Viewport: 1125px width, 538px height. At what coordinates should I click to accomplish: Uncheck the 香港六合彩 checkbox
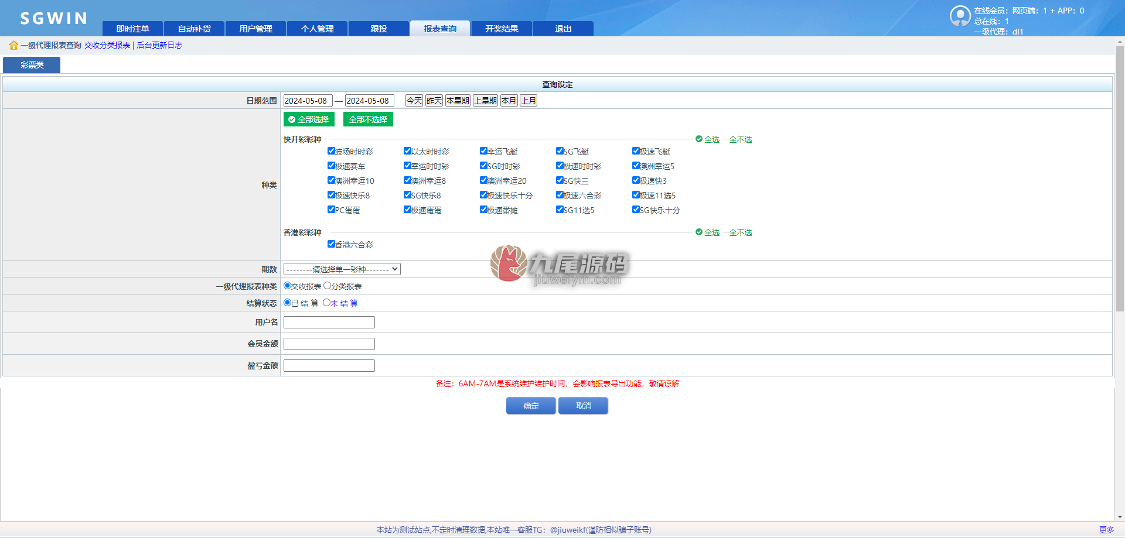(331, 244)
